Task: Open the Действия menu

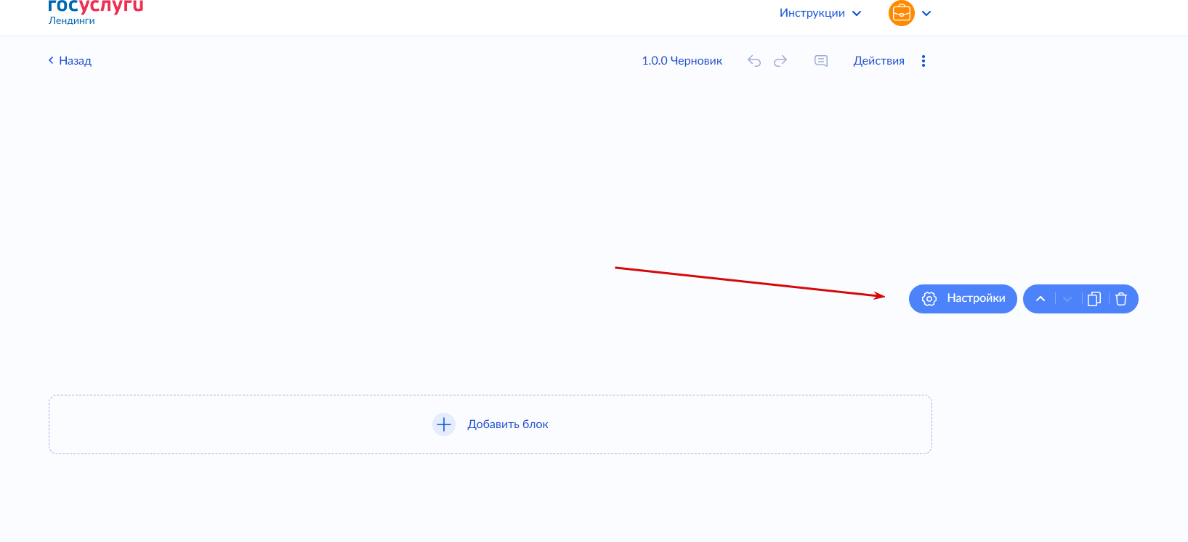Action: [x=879, y=61]
